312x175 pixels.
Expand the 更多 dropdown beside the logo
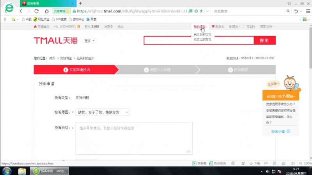[89, 41]
